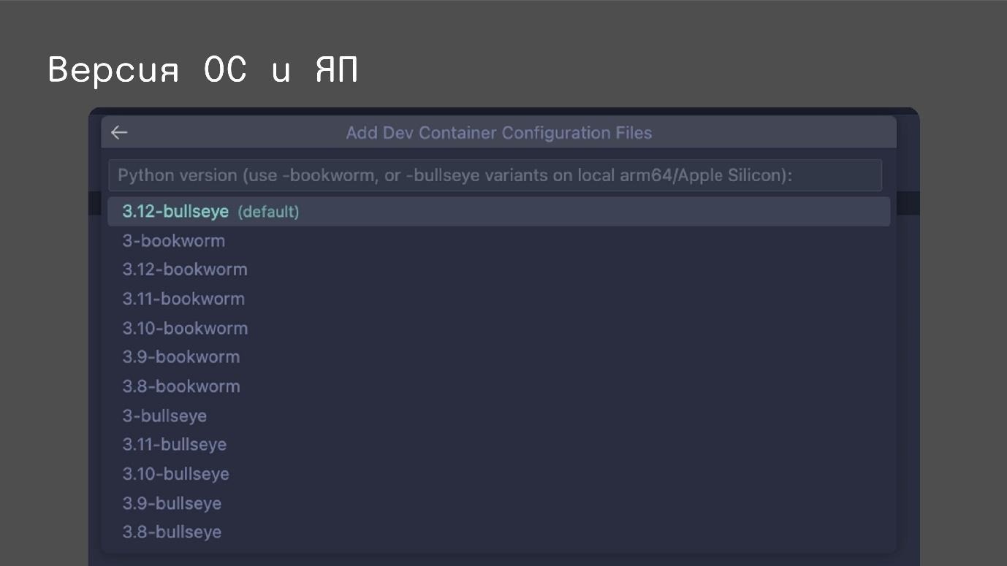
Task: Choose the 3-bookworm Python version
Action: 173,240
